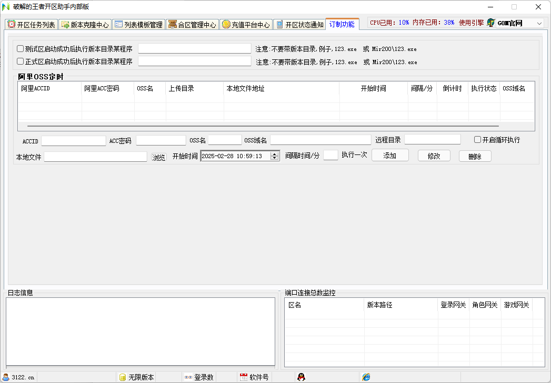Click the 阿里ACCID column header

click(49, 88)
